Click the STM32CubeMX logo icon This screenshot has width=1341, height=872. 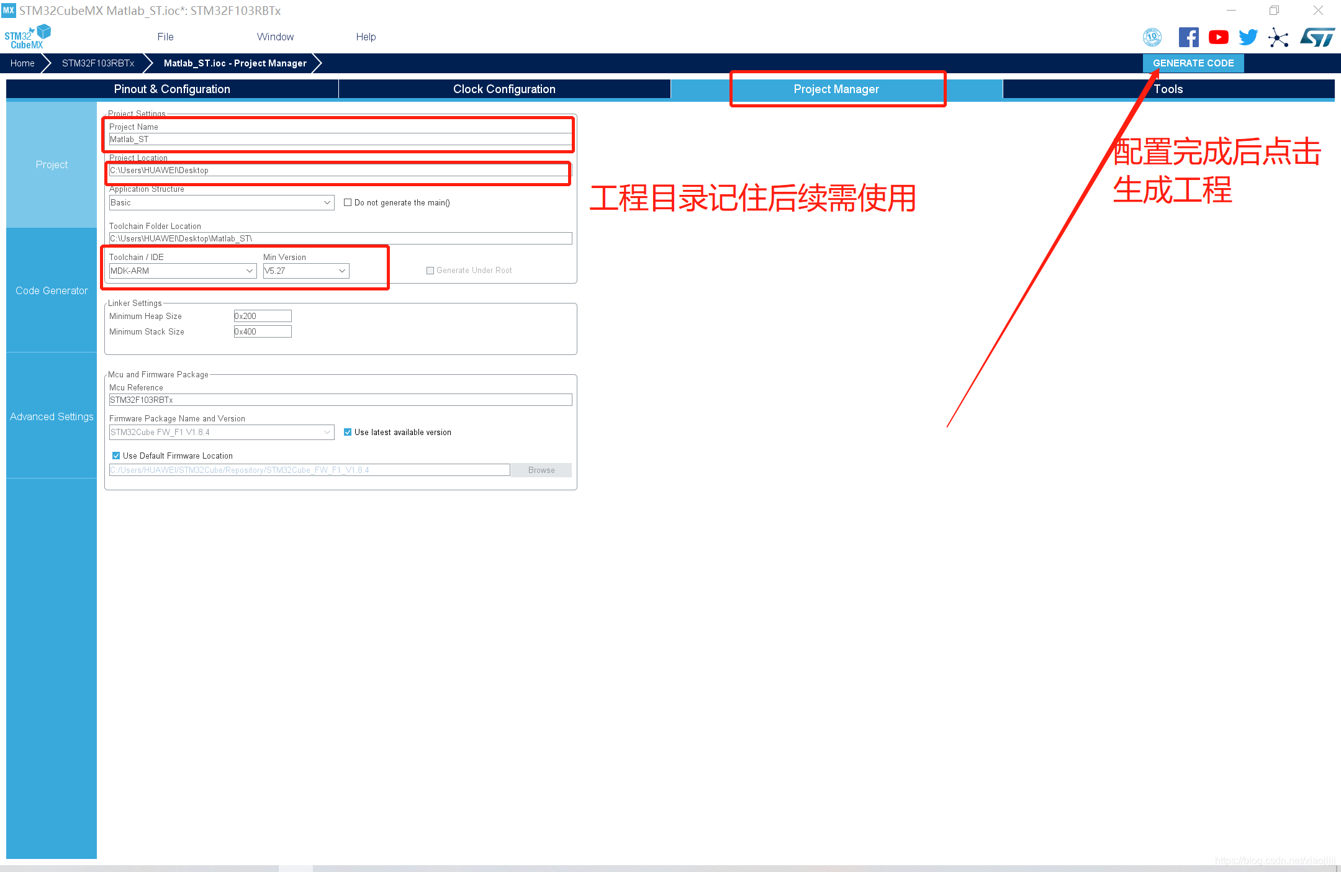[27, 37]
